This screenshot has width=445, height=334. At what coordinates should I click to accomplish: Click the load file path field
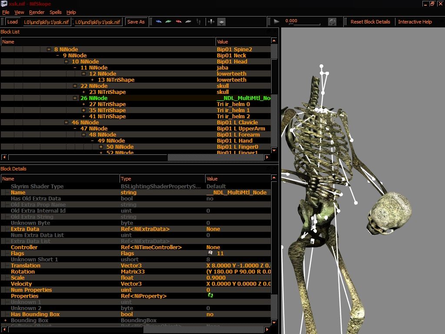click(47, 22)
